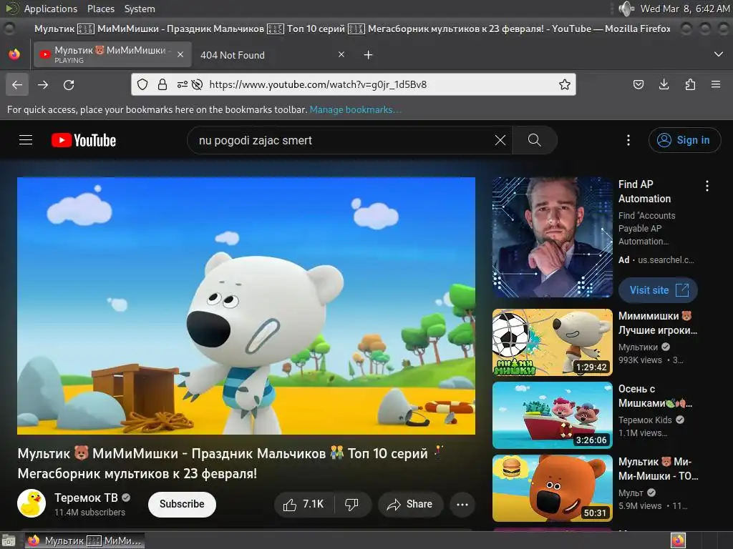Screen dimensions: 733x549
Task: Reload the page with the refresh icon
Action: coord(69,84)
